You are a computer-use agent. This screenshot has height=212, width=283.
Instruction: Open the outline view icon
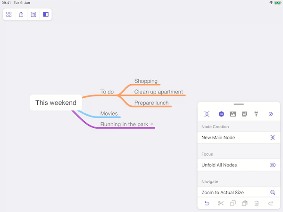33,15
